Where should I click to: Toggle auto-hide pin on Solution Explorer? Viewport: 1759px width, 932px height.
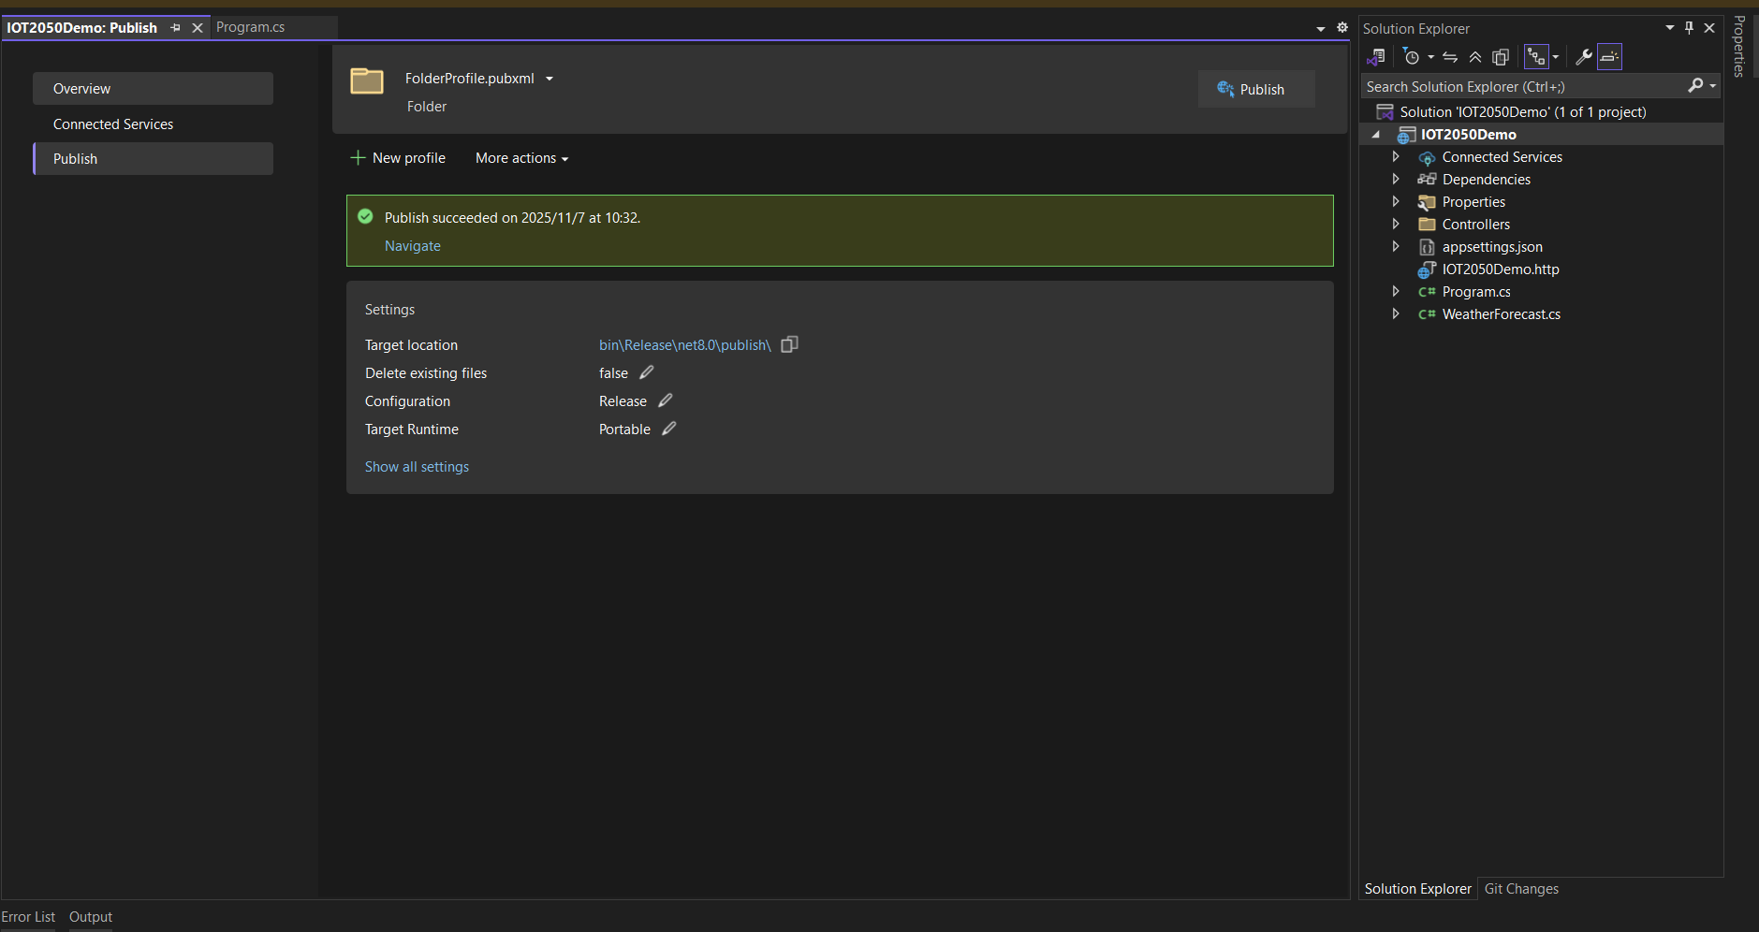point(1690,28)
